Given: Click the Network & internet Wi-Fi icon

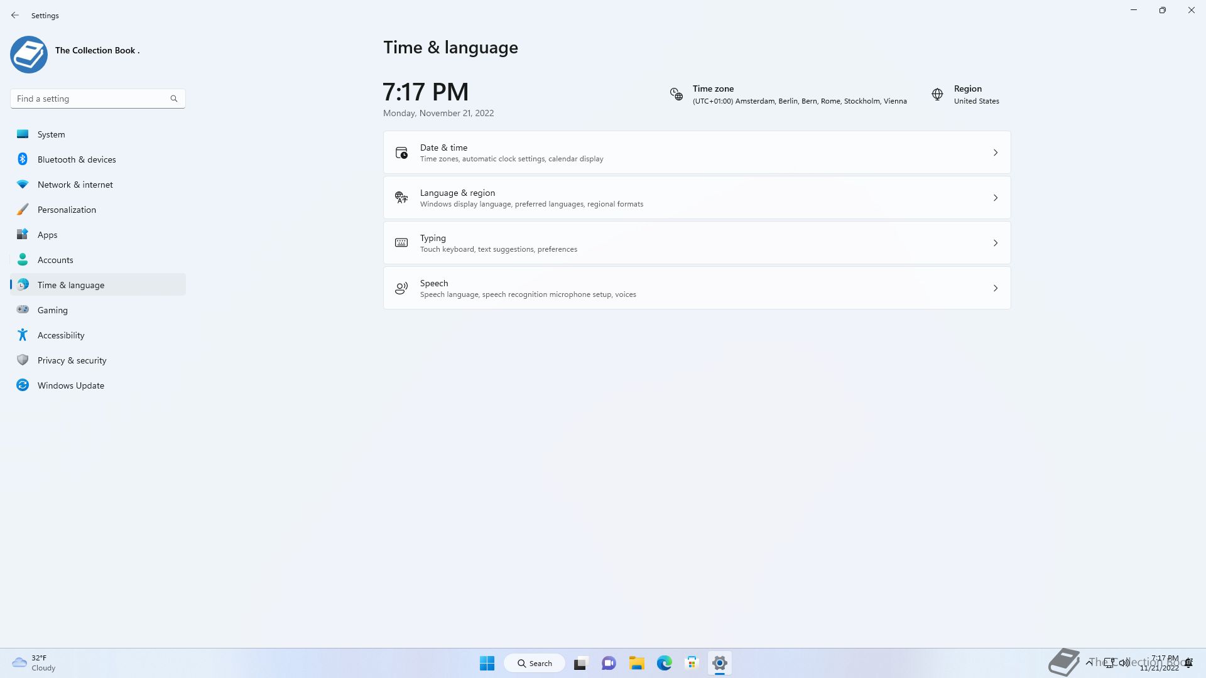Looking at the screenshot, I should (x=23, y=185).
